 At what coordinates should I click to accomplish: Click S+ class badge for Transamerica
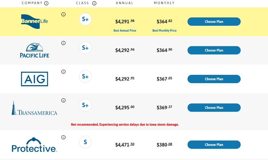point(85,105)
